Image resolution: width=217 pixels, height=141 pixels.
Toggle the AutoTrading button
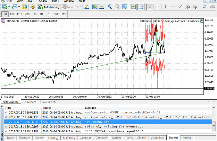[49, 7]
